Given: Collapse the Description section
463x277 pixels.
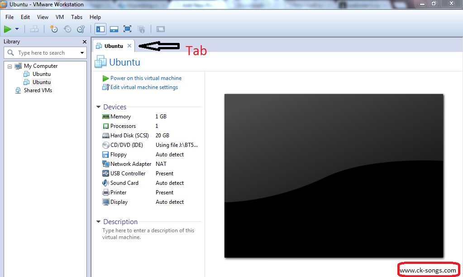Looking at the screenshot, I should tap(98, 221).
